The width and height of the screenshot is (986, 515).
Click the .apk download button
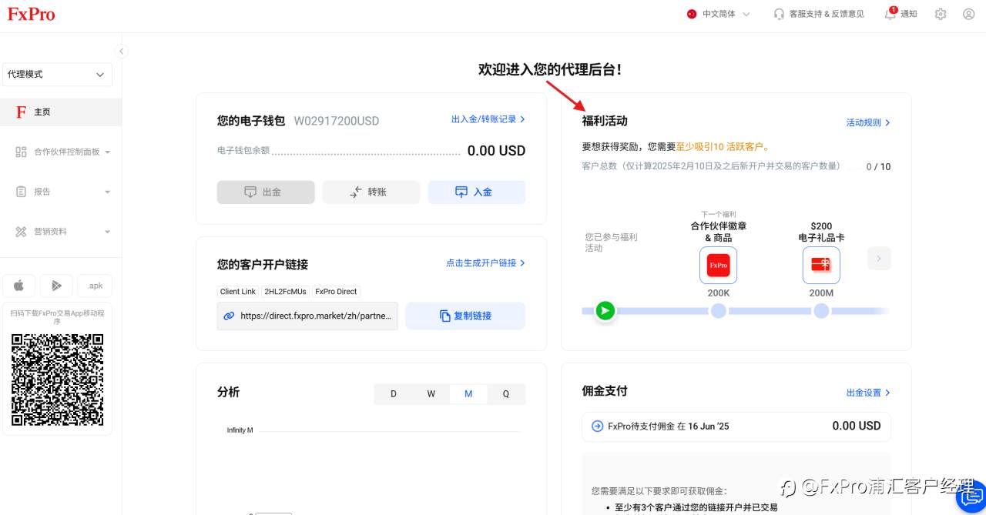[x=95, y=286]
